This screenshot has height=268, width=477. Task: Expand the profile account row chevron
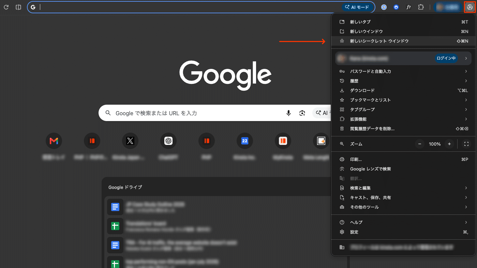pos(466,58)
